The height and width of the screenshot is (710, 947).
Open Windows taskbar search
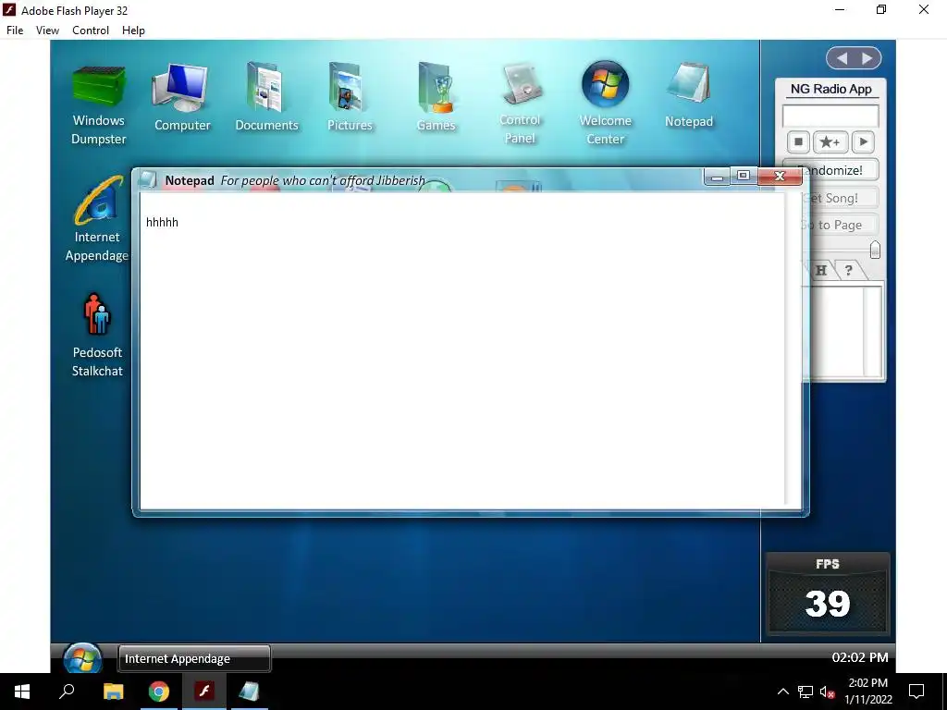[x=67, y=692]
